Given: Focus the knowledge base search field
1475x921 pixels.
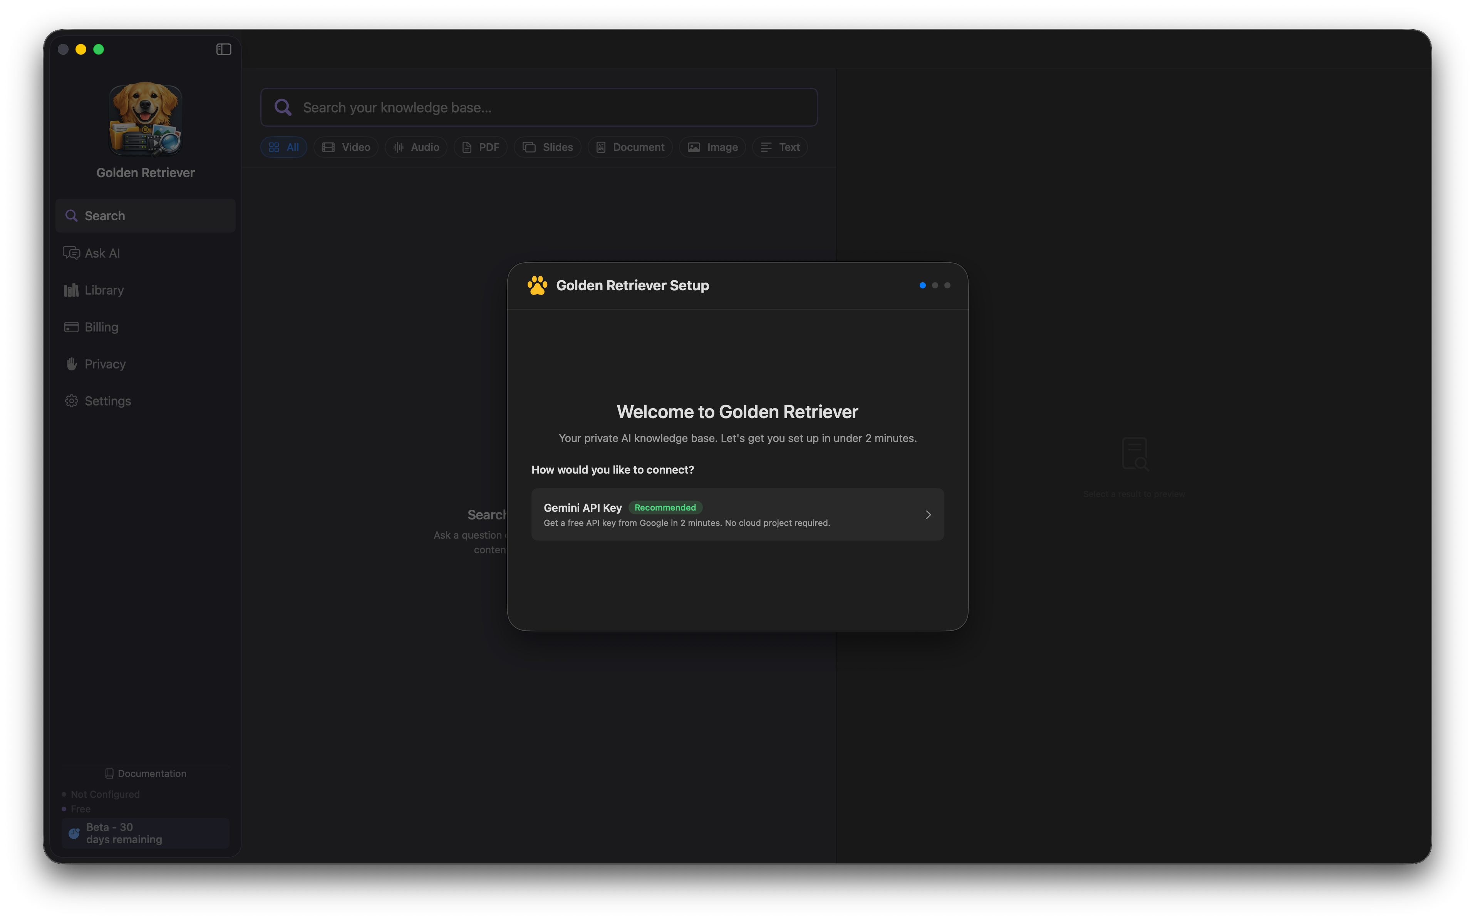Looking at the screenshot, I should pos(538,107).
